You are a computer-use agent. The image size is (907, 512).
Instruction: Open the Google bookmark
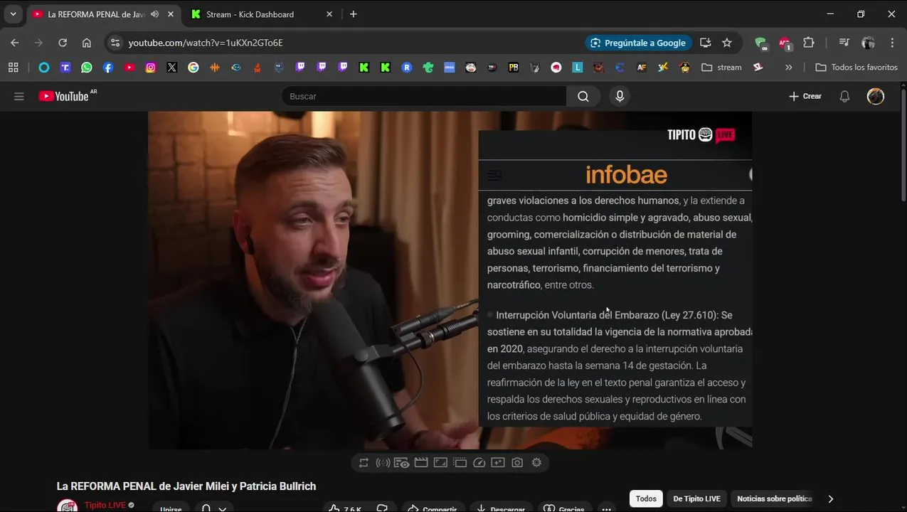(193, 68)
